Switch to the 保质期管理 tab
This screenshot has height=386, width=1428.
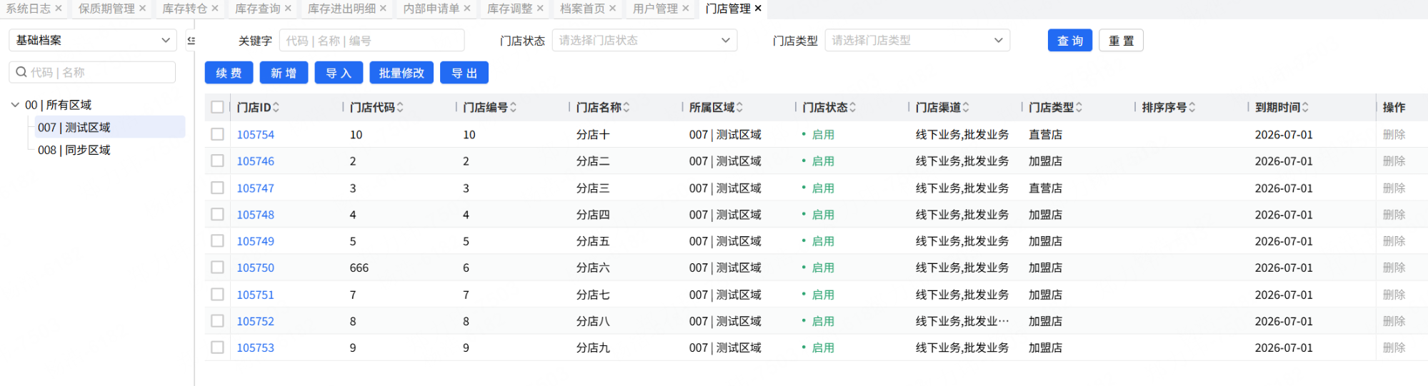point(106,9)
